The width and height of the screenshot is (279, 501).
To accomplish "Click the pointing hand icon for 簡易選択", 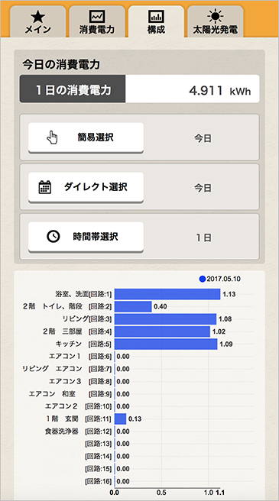I will click(52, 137).
